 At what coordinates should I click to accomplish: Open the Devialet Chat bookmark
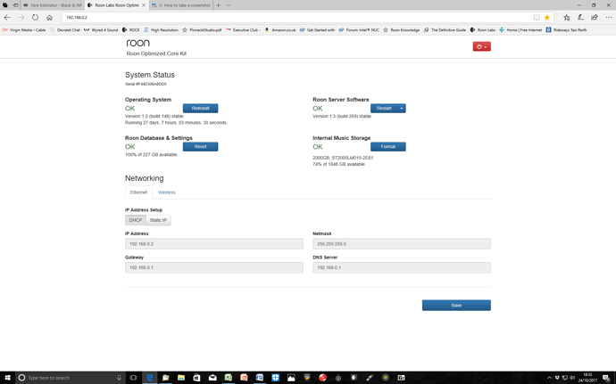pos(65,29)
